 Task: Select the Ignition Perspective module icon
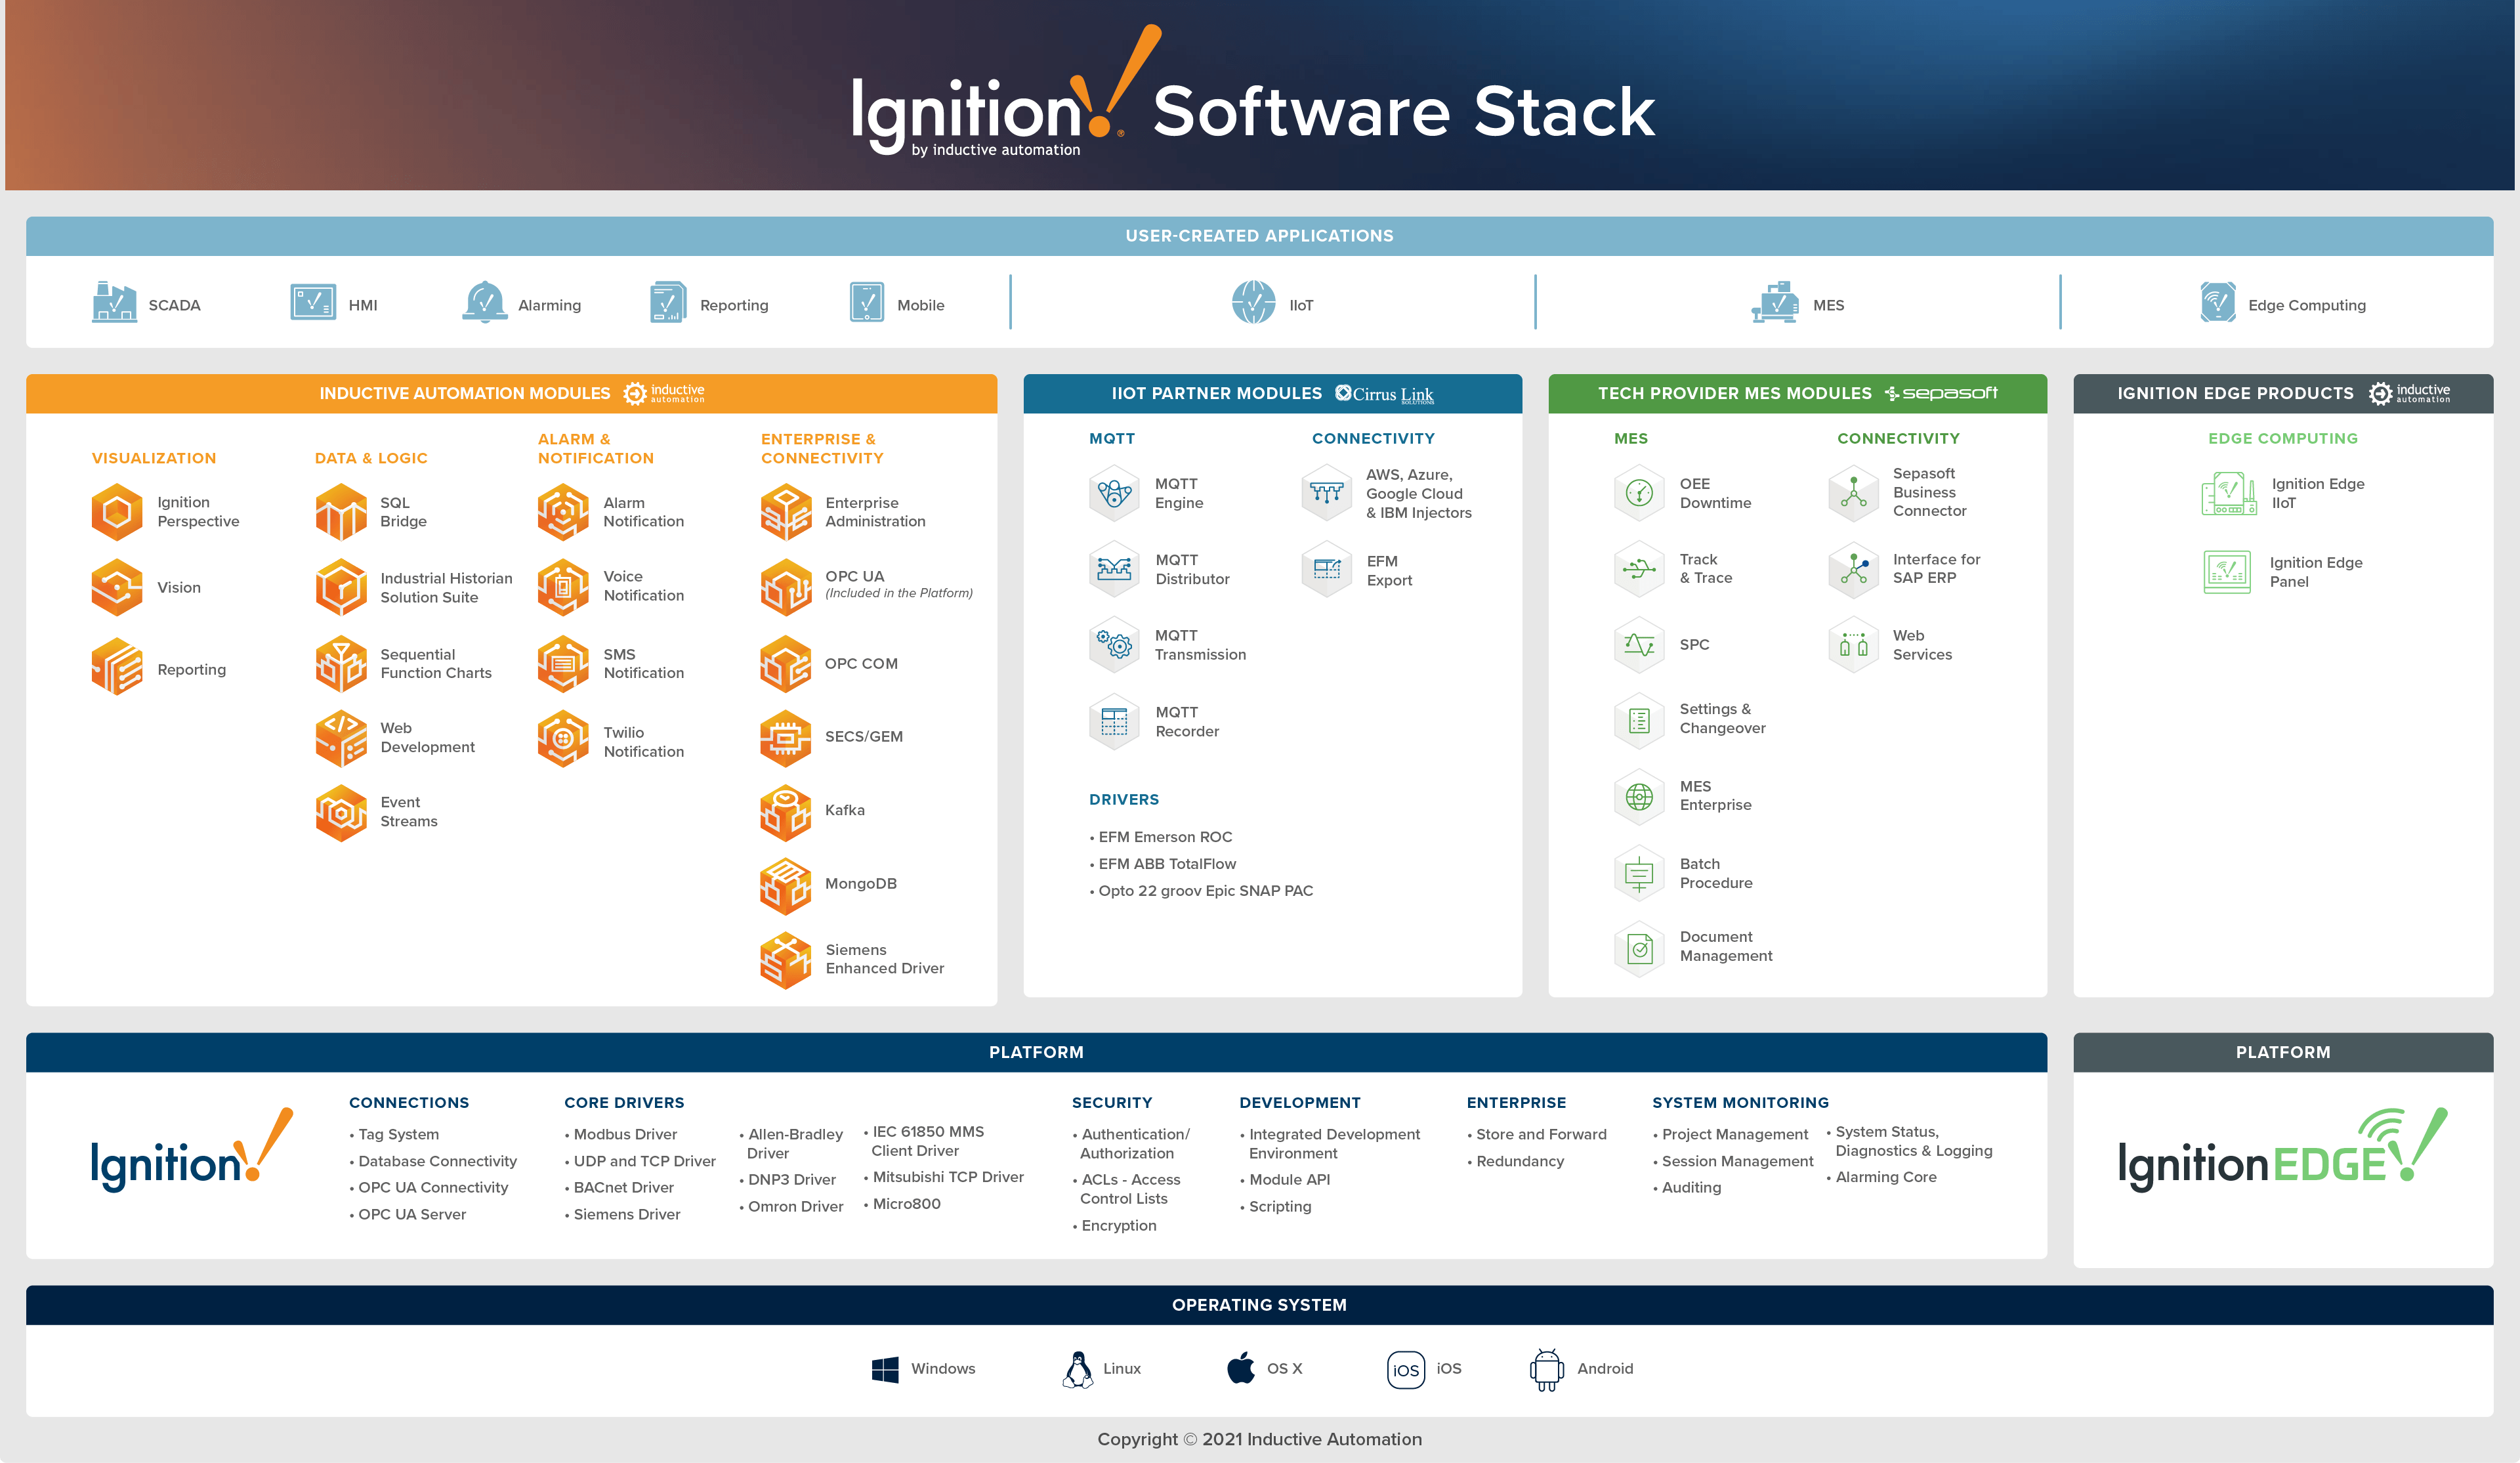[117, 512]
